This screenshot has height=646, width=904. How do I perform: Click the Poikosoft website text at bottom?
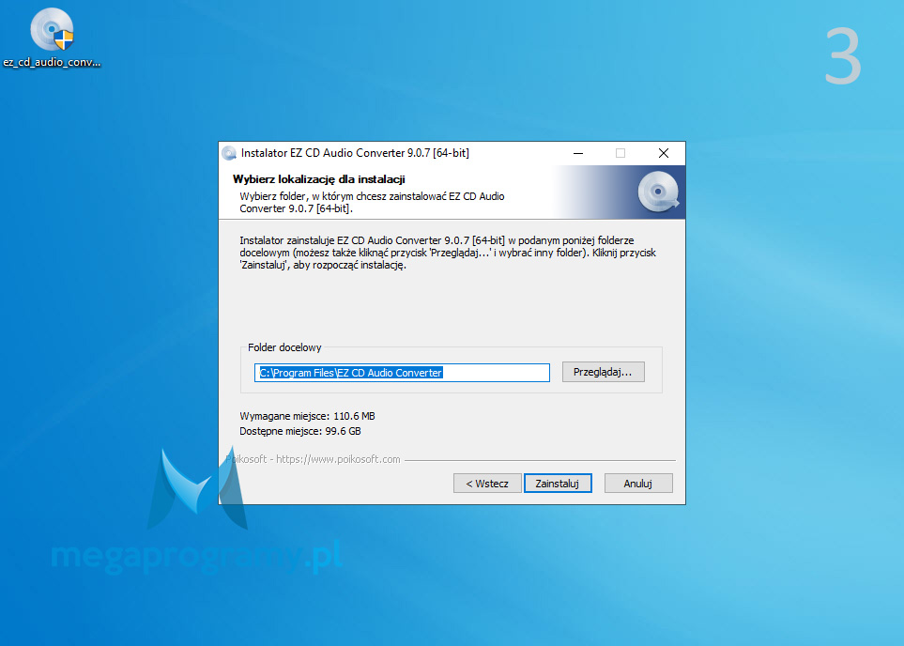coord(313,459)
